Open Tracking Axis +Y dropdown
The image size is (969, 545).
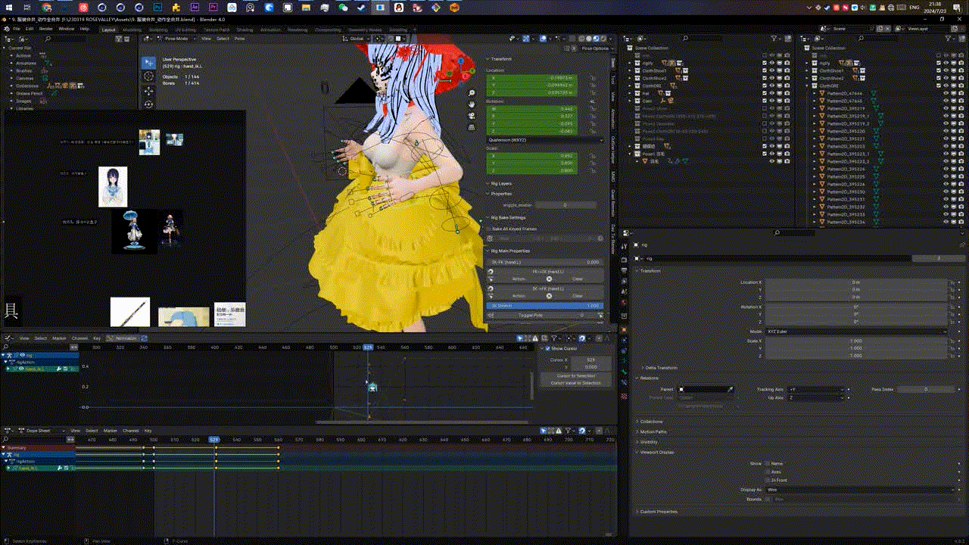pos(816,389)
